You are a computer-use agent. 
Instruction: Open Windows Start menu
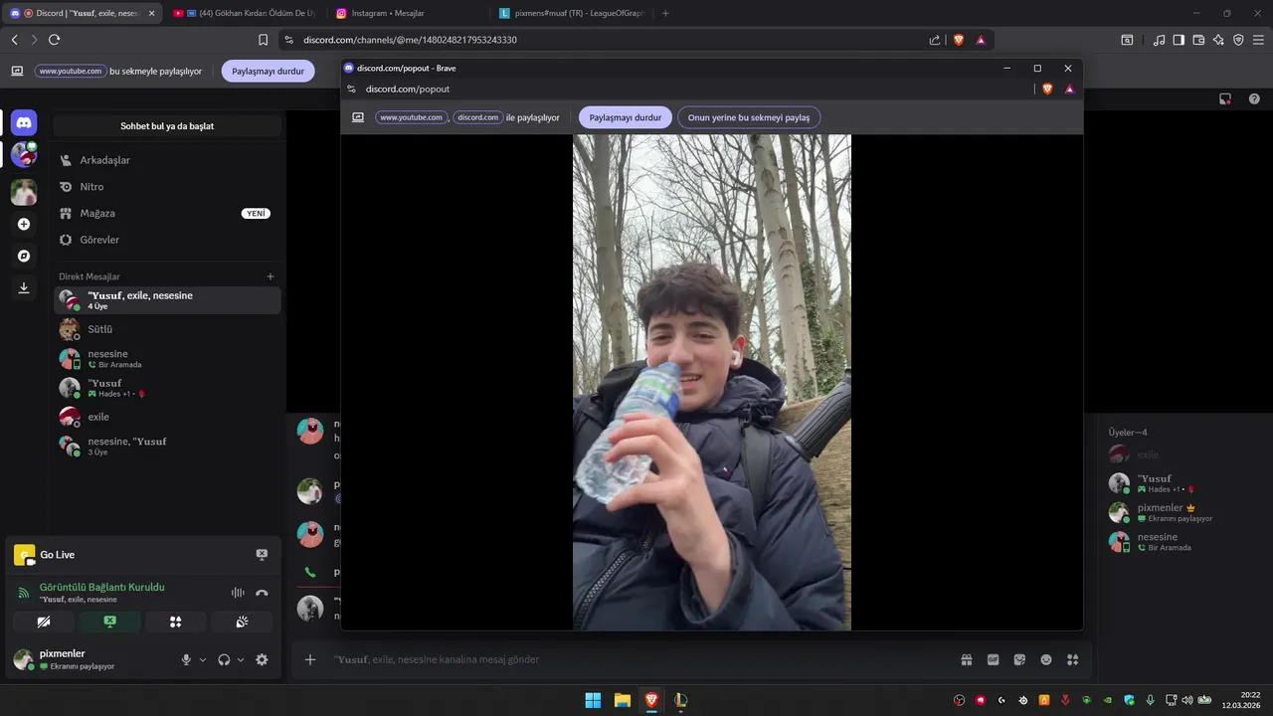click(x=593, y=700)
